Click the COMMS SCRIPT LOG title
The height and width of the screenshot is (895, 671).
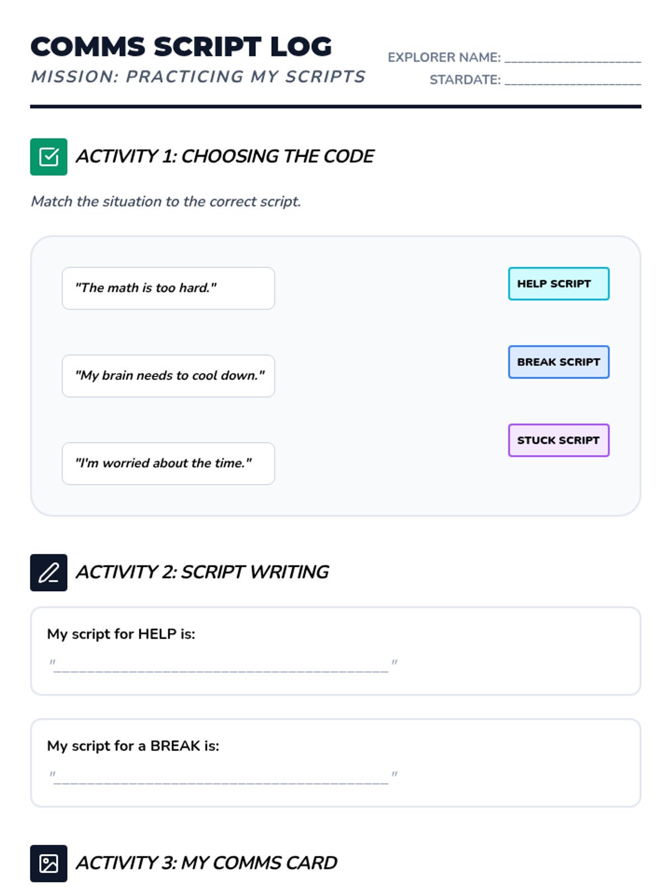[x=181, y=46]
